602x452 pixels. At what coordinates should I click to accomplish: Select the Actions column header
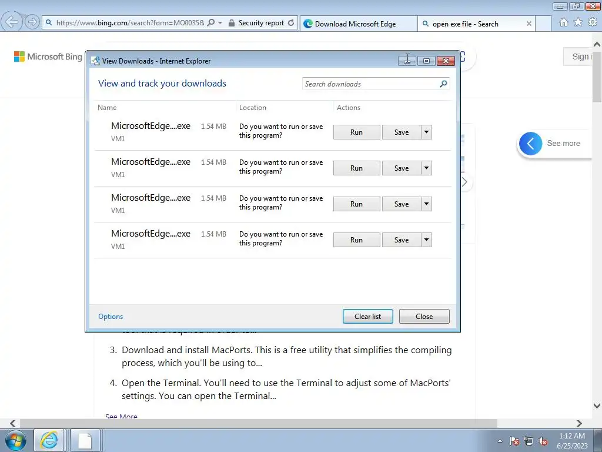click(349, 108)
